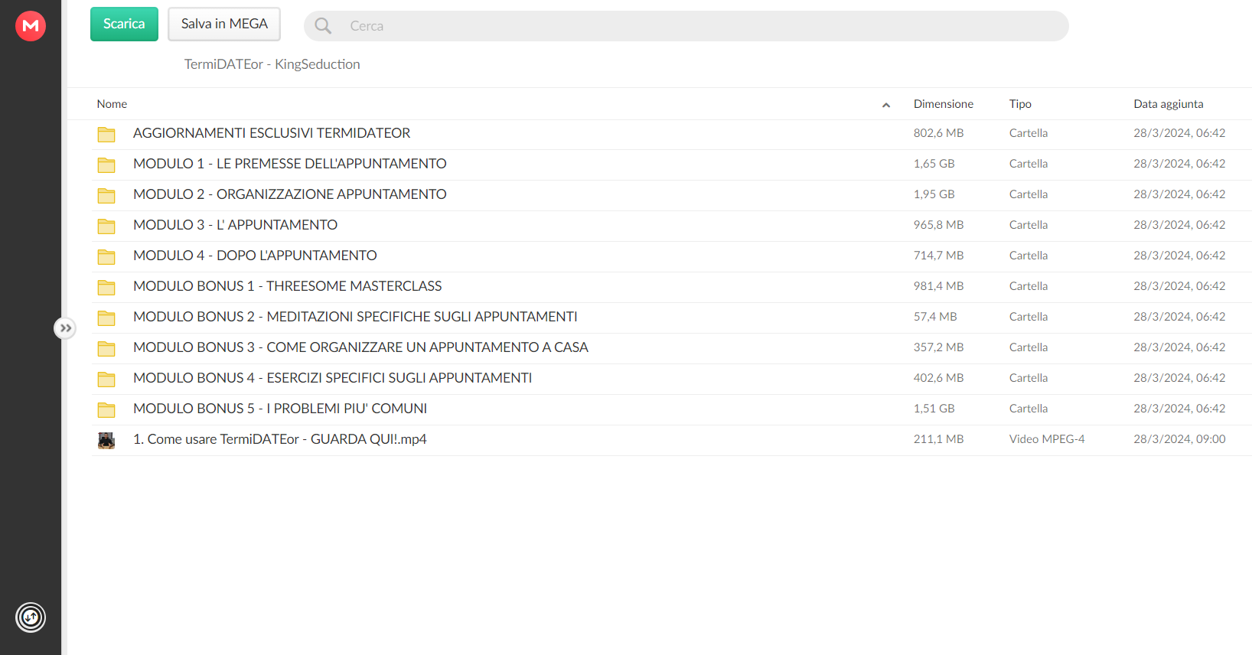Screen dimensions: 1252x655
Task: Click date 28/3/2024, 09:00
Action: (1179, 439)
